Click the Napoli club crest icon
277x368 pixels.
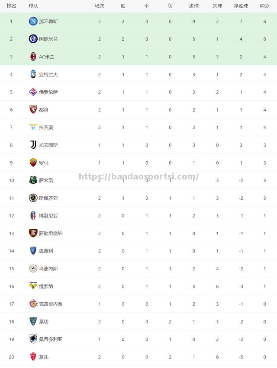tap(33, 21)
